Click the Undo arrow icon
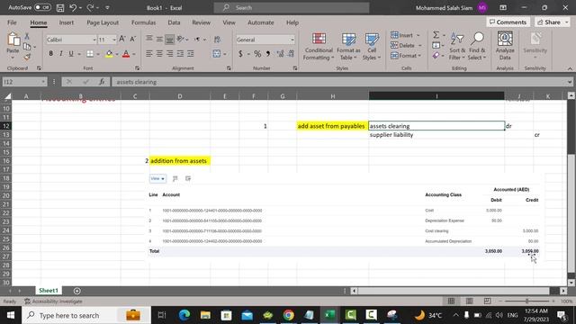The height and width of the screenshot is (324, 576). point(73,8)
